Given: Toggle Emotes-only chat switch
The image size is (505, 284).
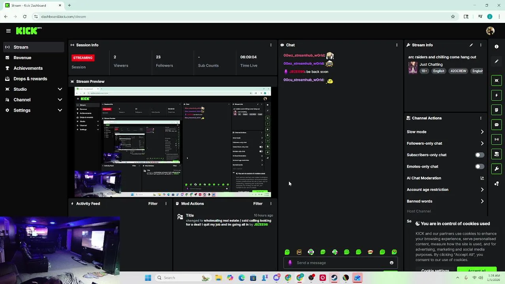Looking at the screenshot, I should coord(479,166).
